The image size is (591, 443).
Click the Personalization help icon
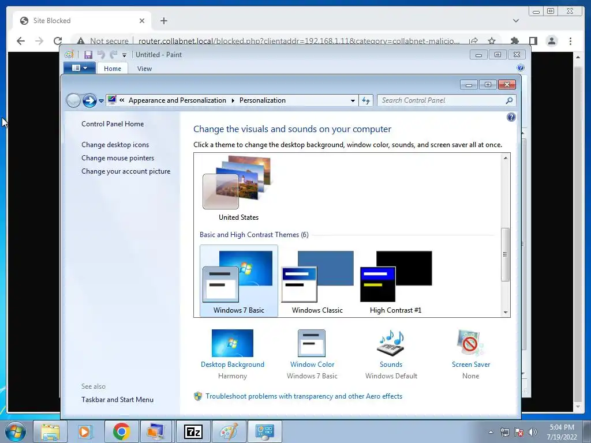tap(511, 117)
